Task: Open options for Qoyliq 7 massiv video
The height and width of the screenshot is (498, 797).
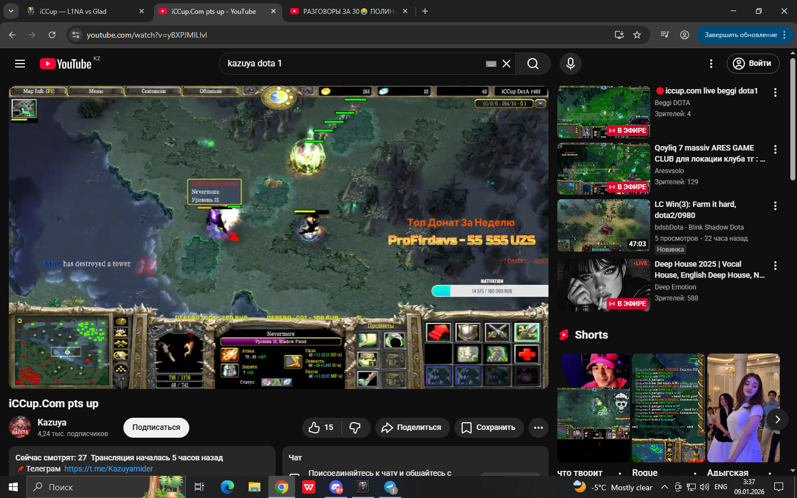Action: [775, 149]
